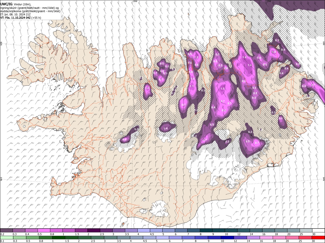This screenshot has width=325, height=243.
Task: Click the 0.8 swatch in the upper legend row
Action: coord(56,231)
